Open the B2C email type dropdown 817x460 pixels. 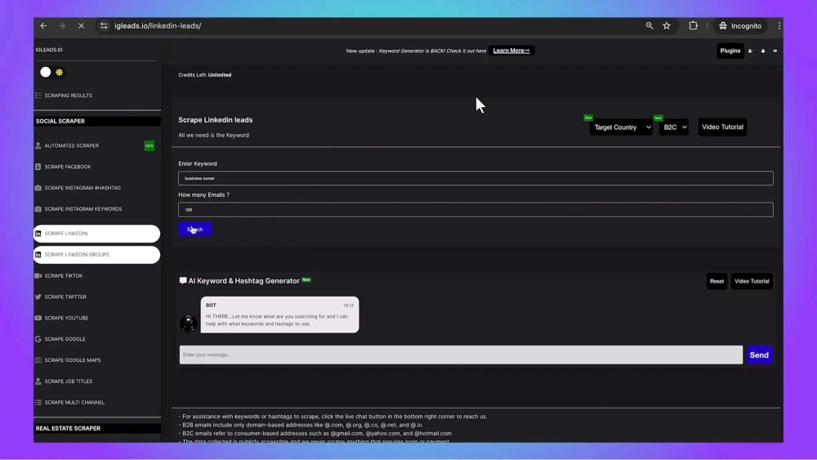(x=674, y=127)
